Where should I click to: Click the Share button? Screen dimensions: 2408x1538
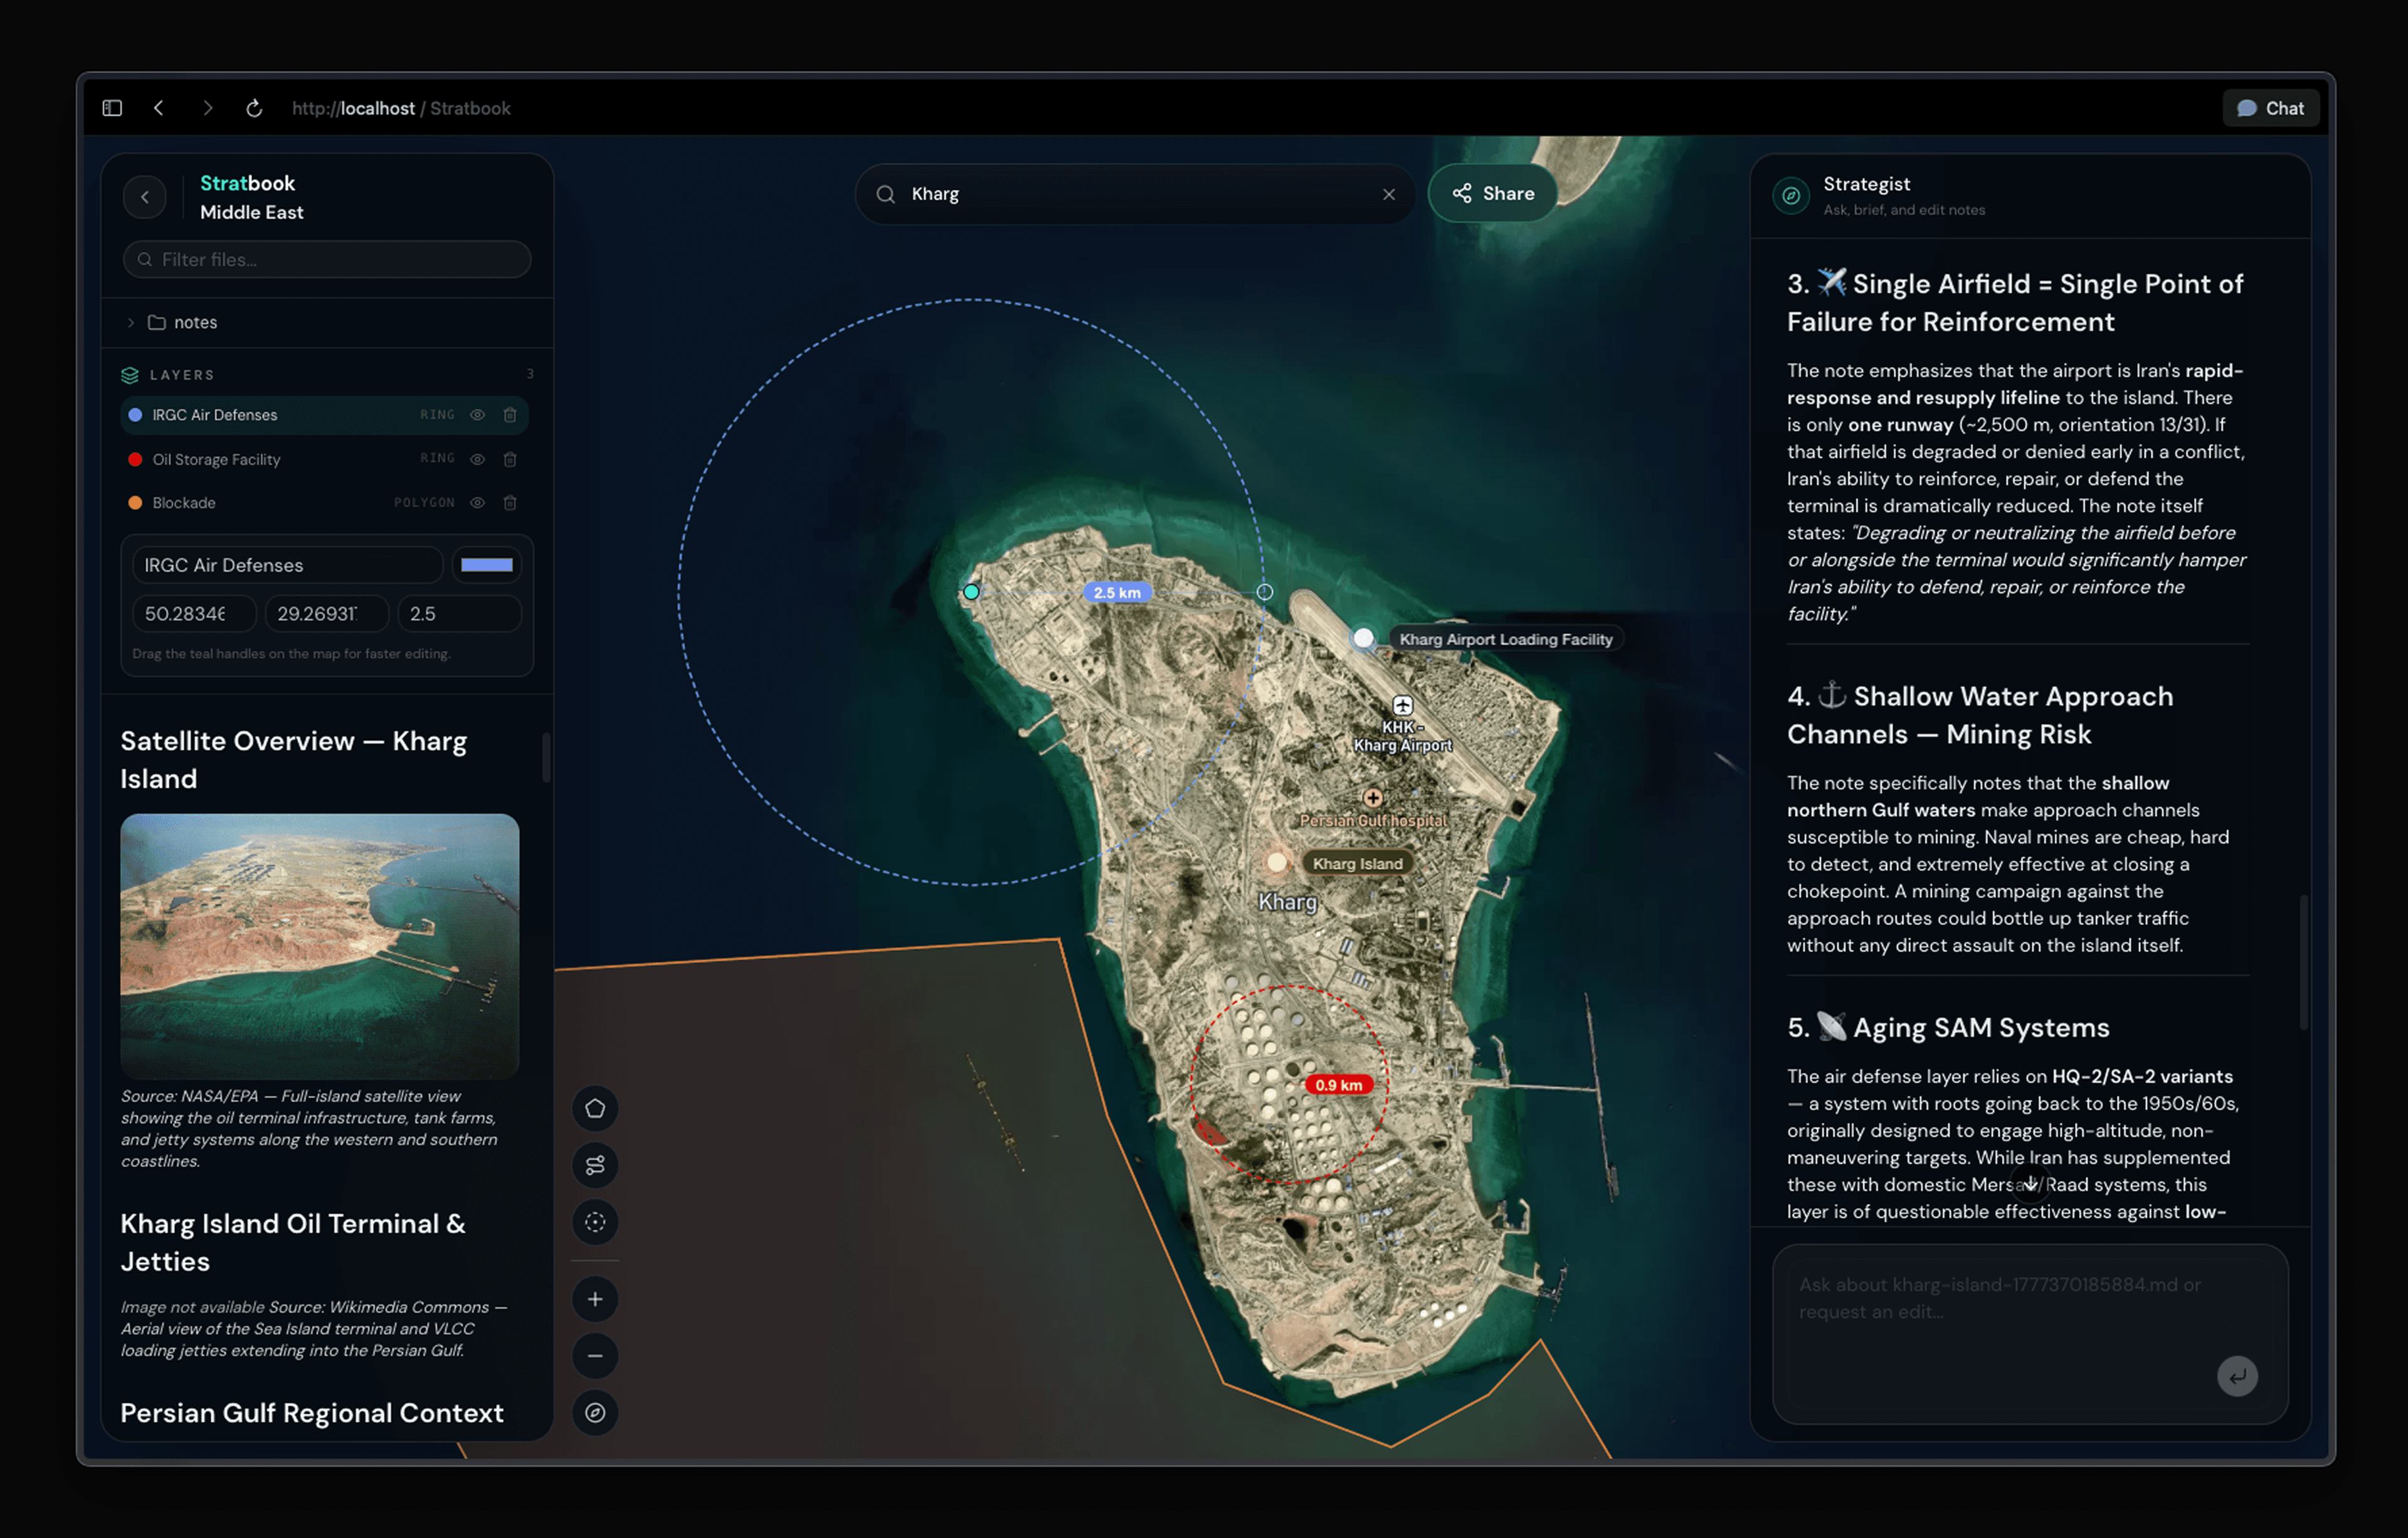[1493, 194]
